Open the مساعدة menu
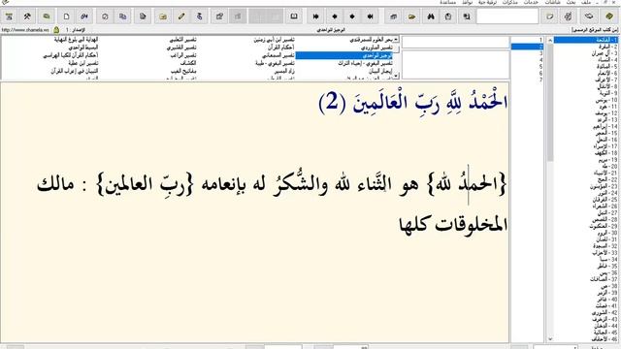The image size is (621, 349). tap(447, 2)
